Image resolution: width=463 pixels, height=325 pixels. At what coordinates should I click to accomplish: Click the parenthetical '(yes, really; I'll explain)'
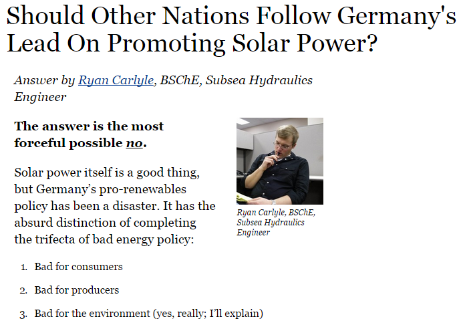point(208,313)
